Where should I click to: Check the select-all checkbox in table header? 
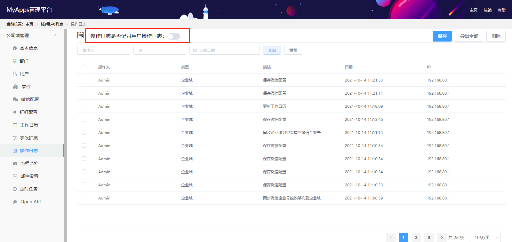point(84,67)
